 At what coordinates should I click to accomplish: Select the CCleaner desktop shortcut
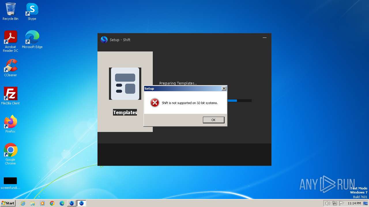(x=10, y=68)
